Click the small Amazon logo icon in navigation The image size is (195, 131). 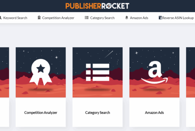[x=127, y=18]
